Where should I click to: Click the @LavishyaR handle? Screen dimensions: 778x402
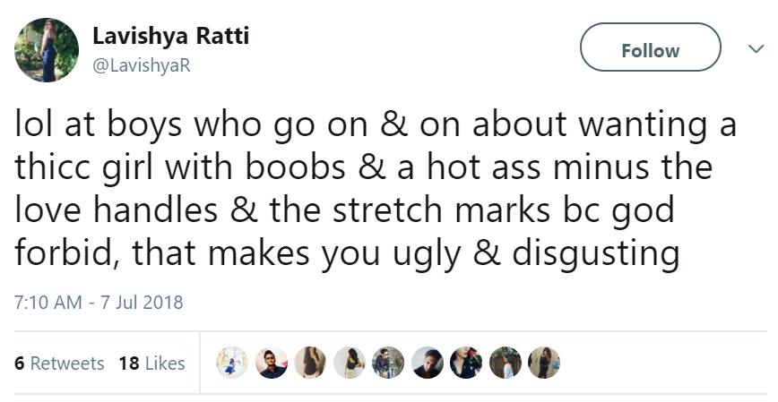click(x=142, y=65)
